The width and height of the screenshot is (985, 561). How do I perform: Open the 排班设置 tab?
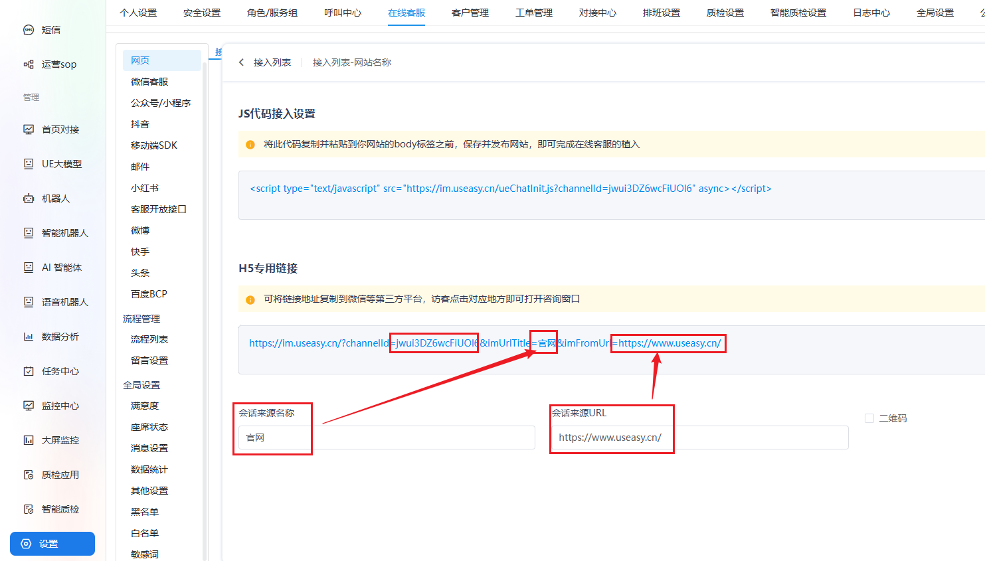point(662,13)
